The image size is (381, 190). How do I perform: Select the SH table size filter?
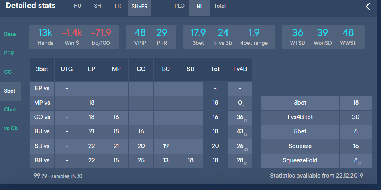pyautogui.click(x=98, y=6)
